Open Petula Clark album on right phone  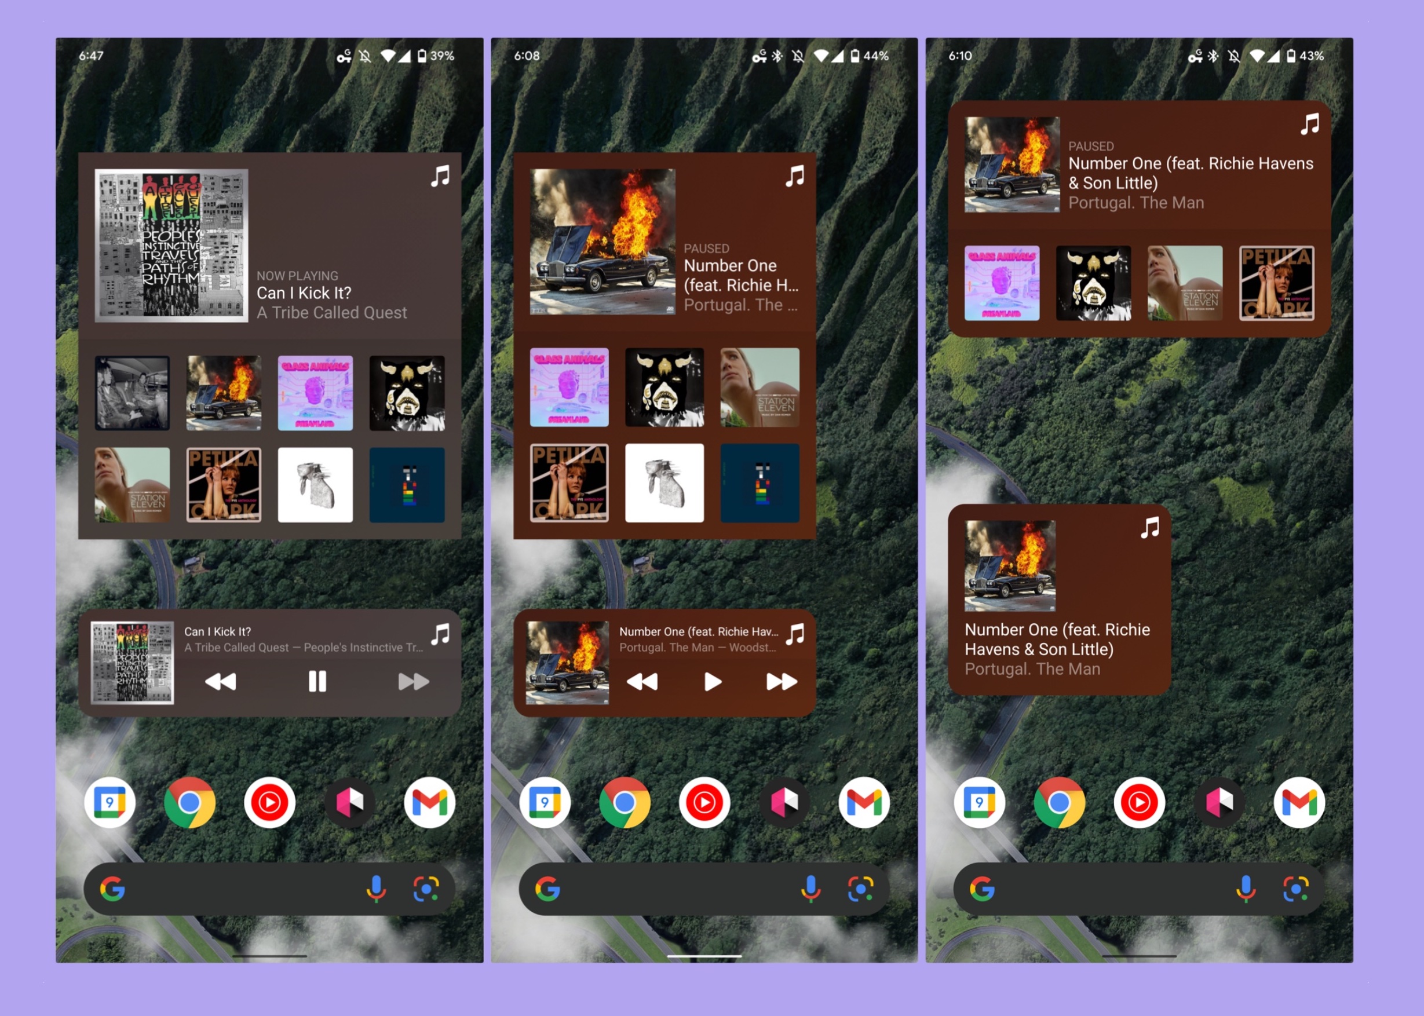(x=1276, y=283)
